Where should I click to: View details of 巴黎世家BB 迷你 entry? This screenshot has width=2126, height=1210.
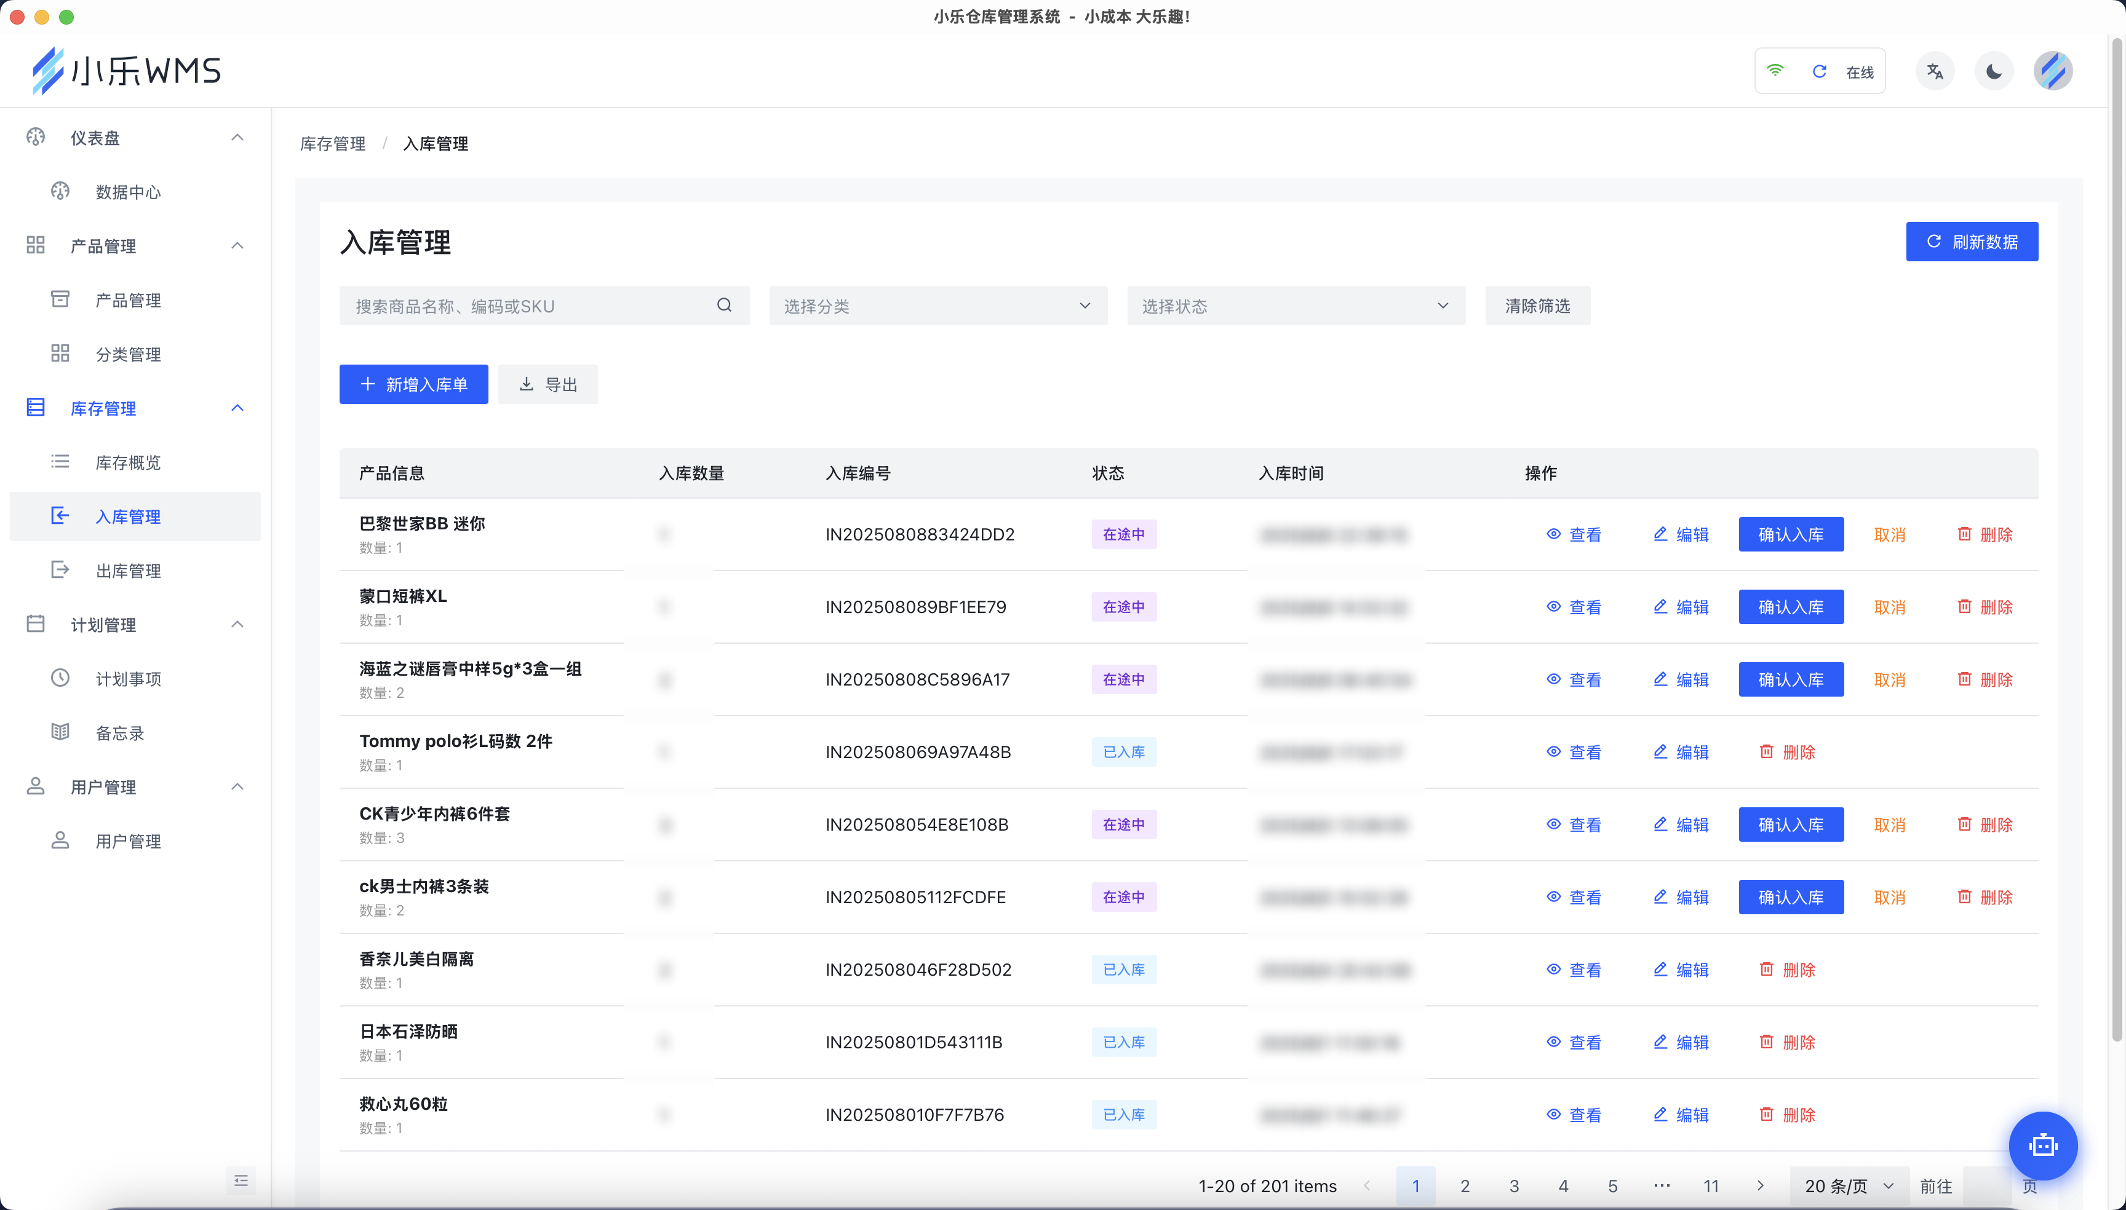(x=1573, y=535)
